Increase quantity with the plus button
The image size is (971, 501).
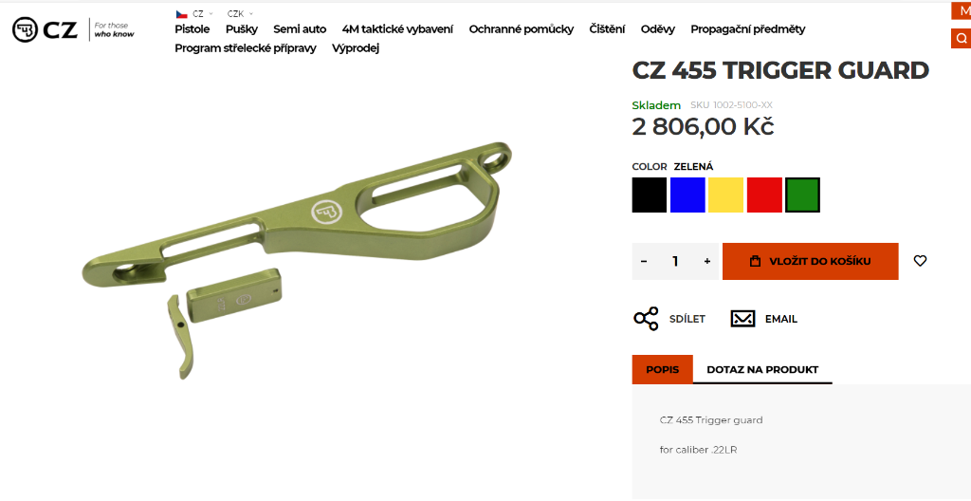[707, 261]
